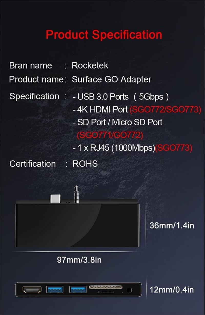205x315 pixels.
Task: Select the Rocketek brand name text
Action: pyautogui.click(x=90, y=65)
